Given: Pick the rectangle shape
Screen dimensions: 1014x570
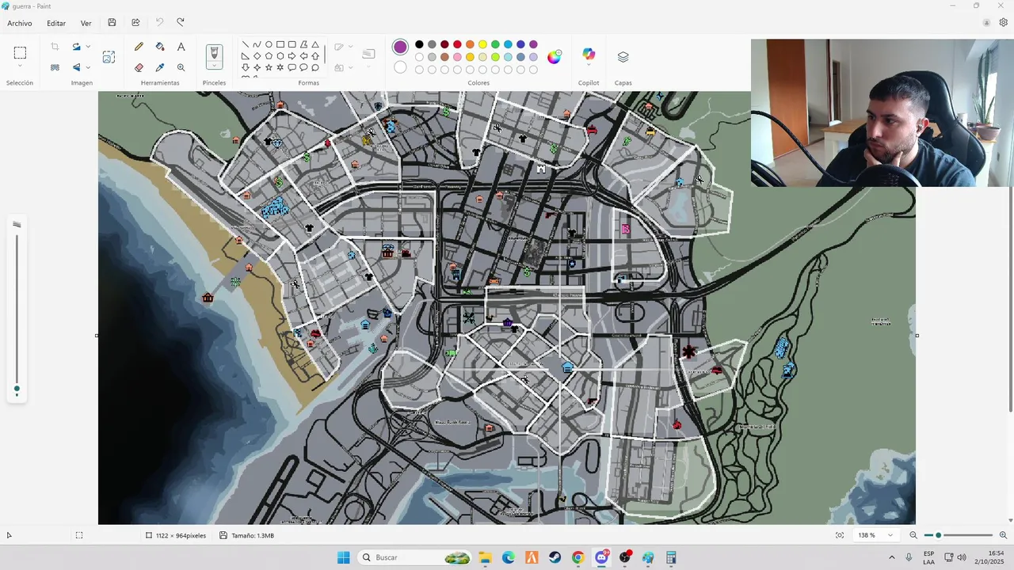Looking at the screenshot, I should (280, 45).
